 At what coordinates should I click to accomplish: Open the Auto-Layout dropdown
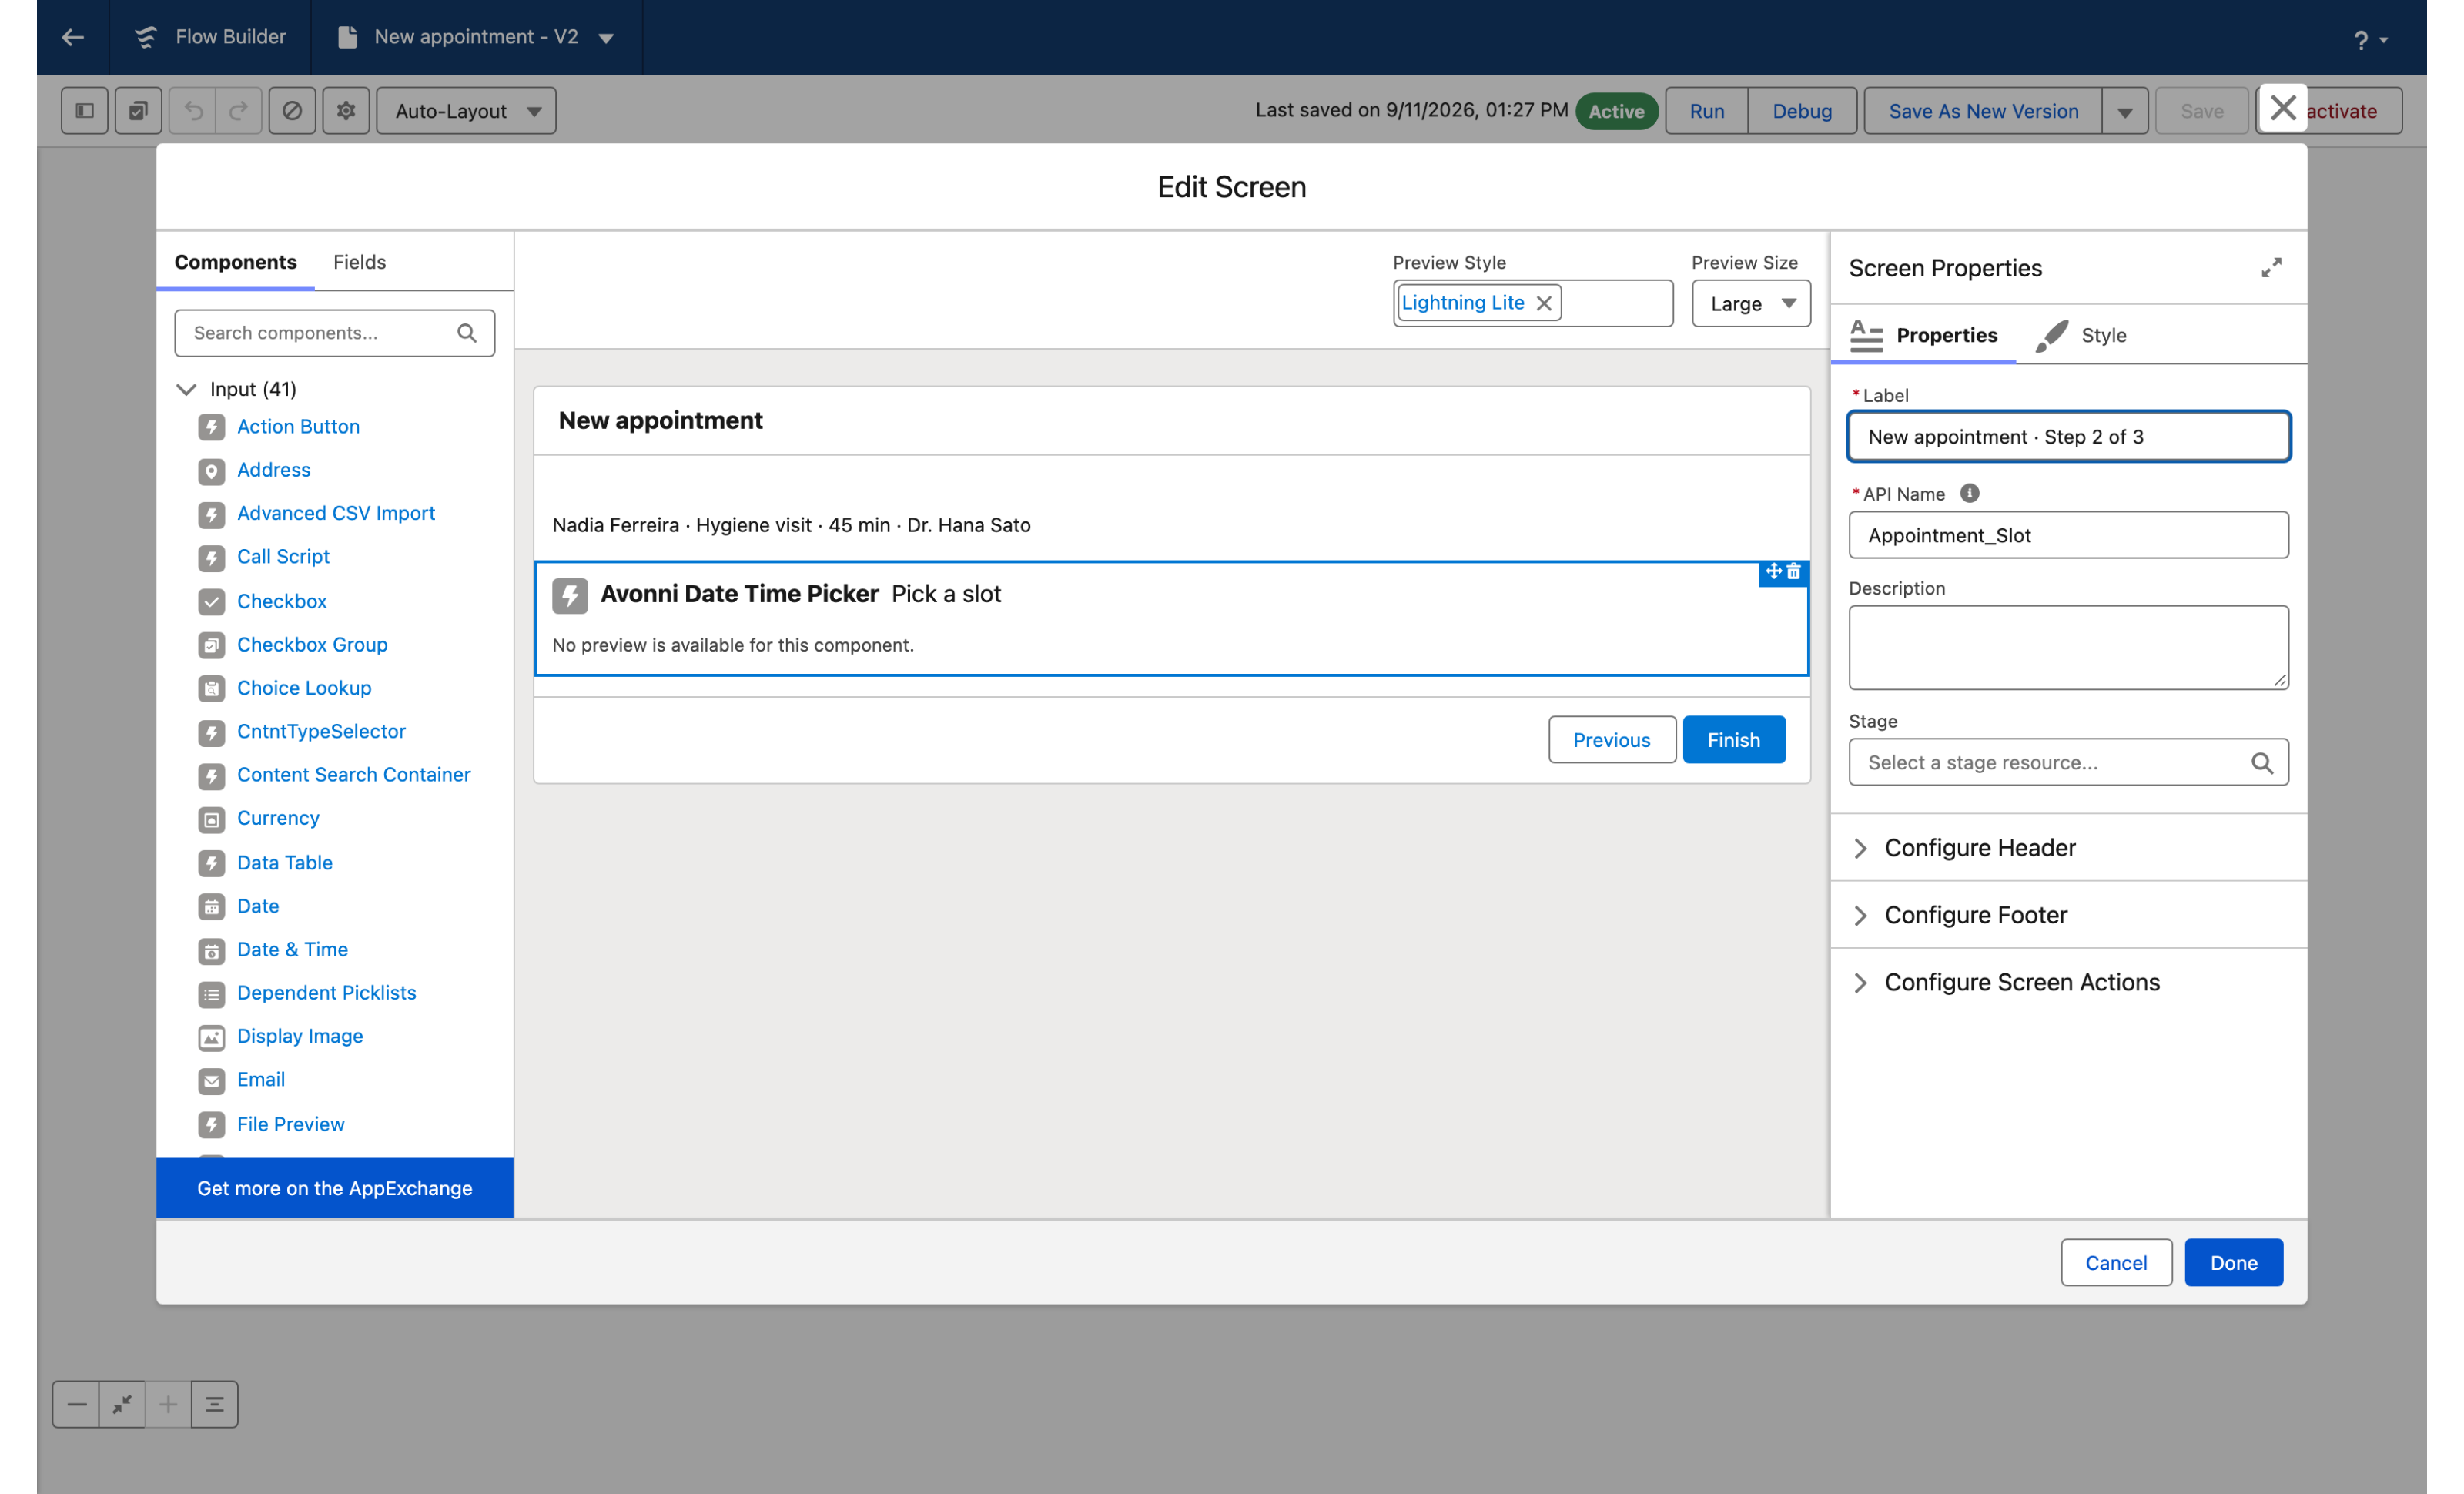[466, 110]
